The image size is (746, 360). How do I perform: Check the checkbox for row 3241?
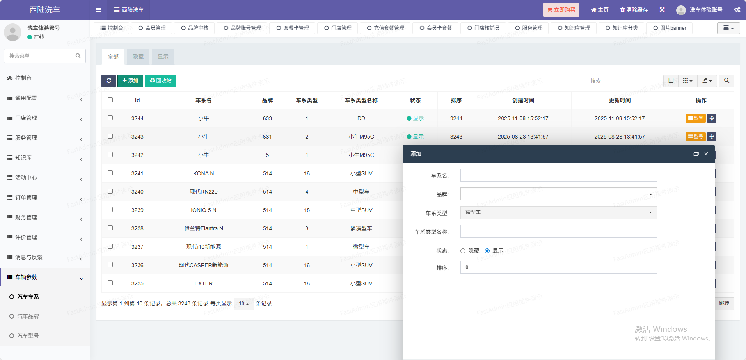[110, 173]
